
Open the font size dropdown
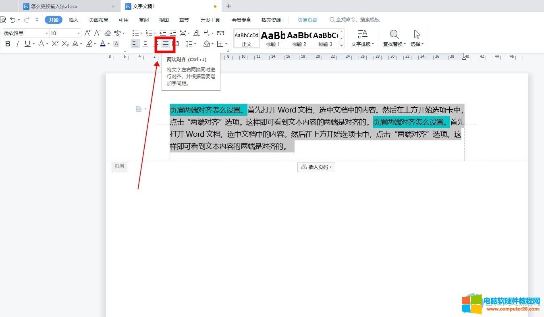(79, 33)
